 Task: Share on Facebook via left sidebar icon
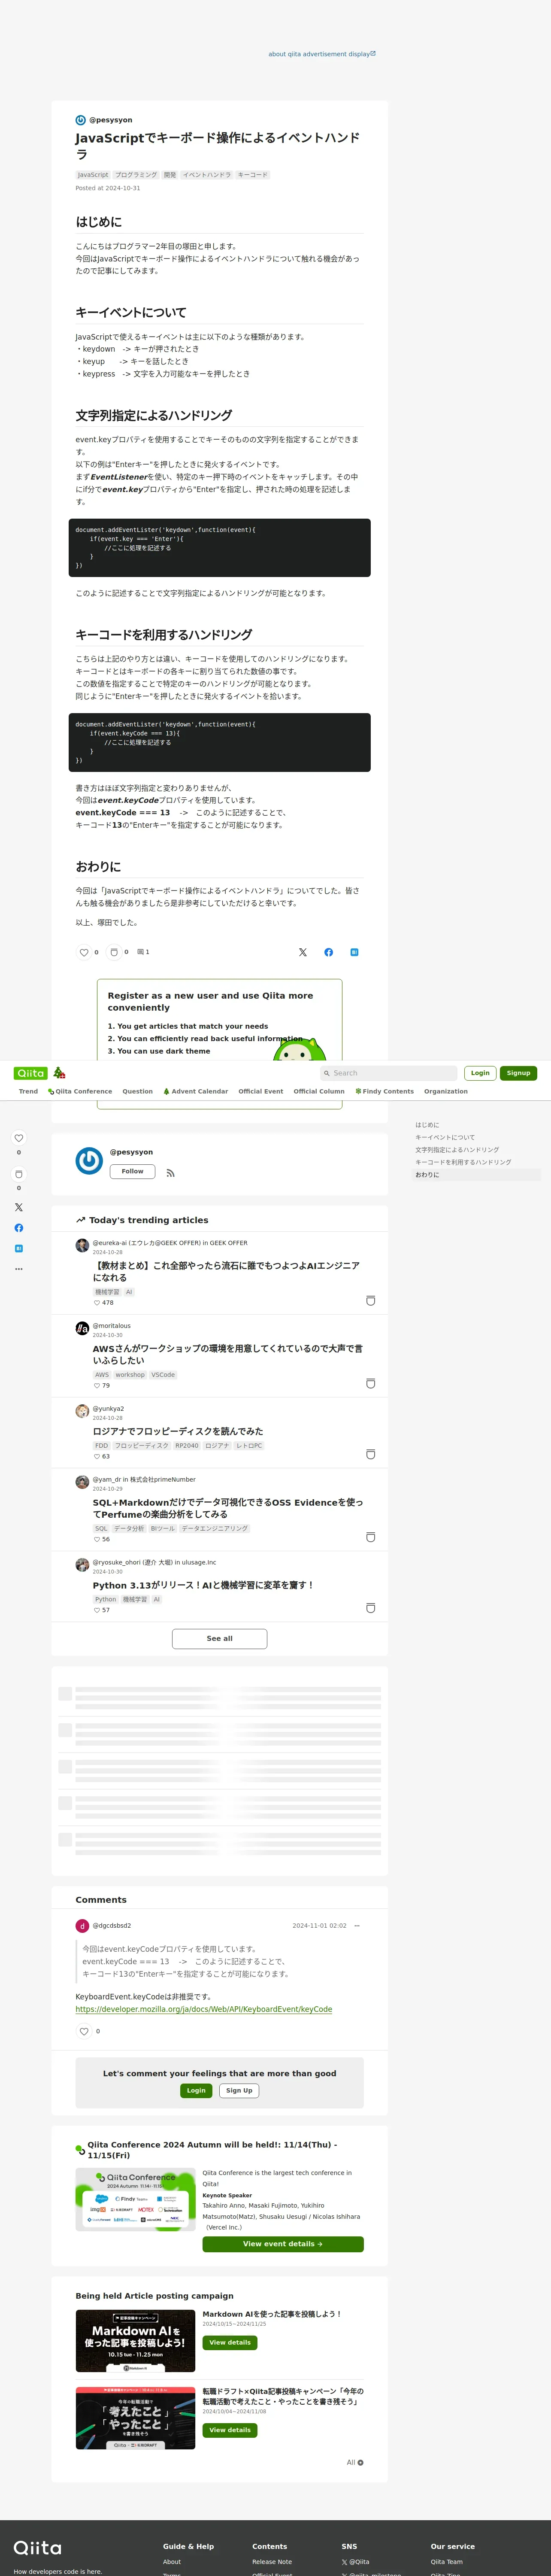coord(18,1228)
